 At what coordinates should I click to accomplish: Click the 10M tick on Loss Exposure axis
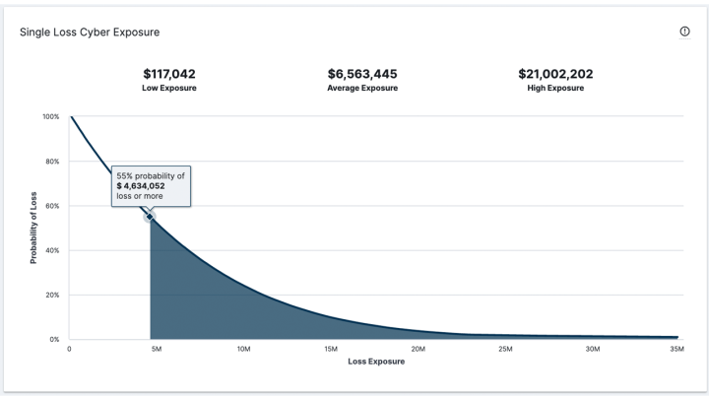[x=244, y=349]
